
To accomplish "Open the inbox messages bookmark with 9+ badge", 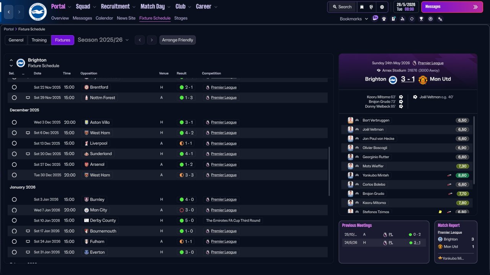I will 375,18.
